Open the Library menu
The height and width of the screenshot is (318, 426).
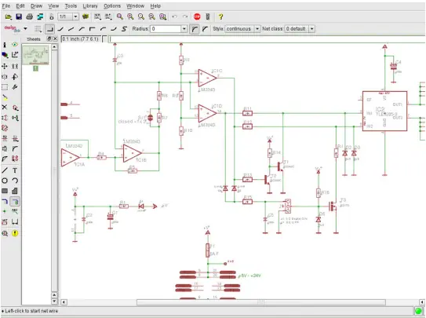click(x=90, y=6)
